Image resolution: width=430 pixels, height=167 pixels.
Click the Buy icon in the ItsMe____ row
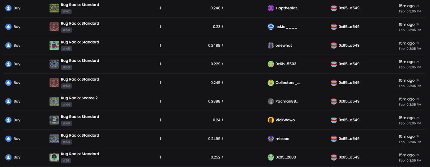pos(8,27)
